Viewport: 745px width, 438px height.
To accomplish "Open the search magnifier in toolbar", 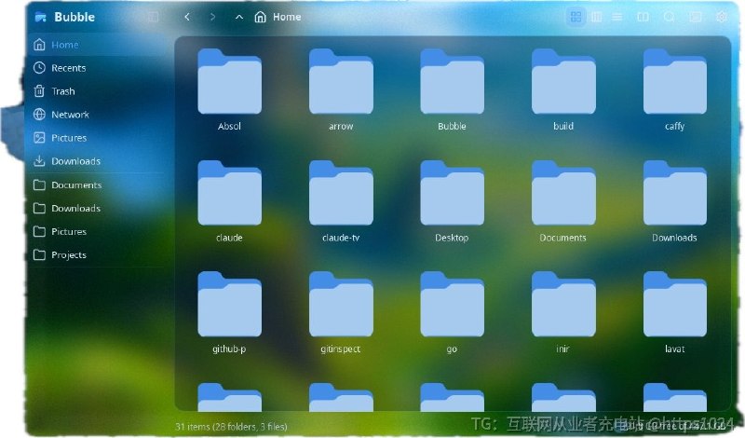I will 669,17.
